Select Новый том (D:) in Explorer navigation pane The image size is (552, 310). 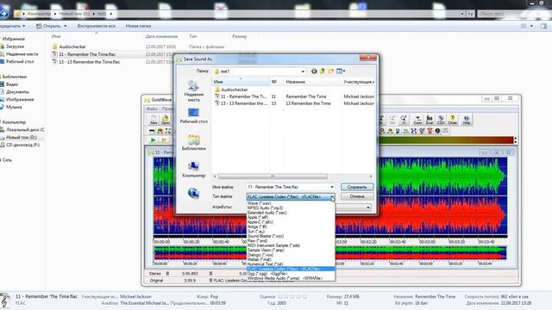[x=21, y=137]
